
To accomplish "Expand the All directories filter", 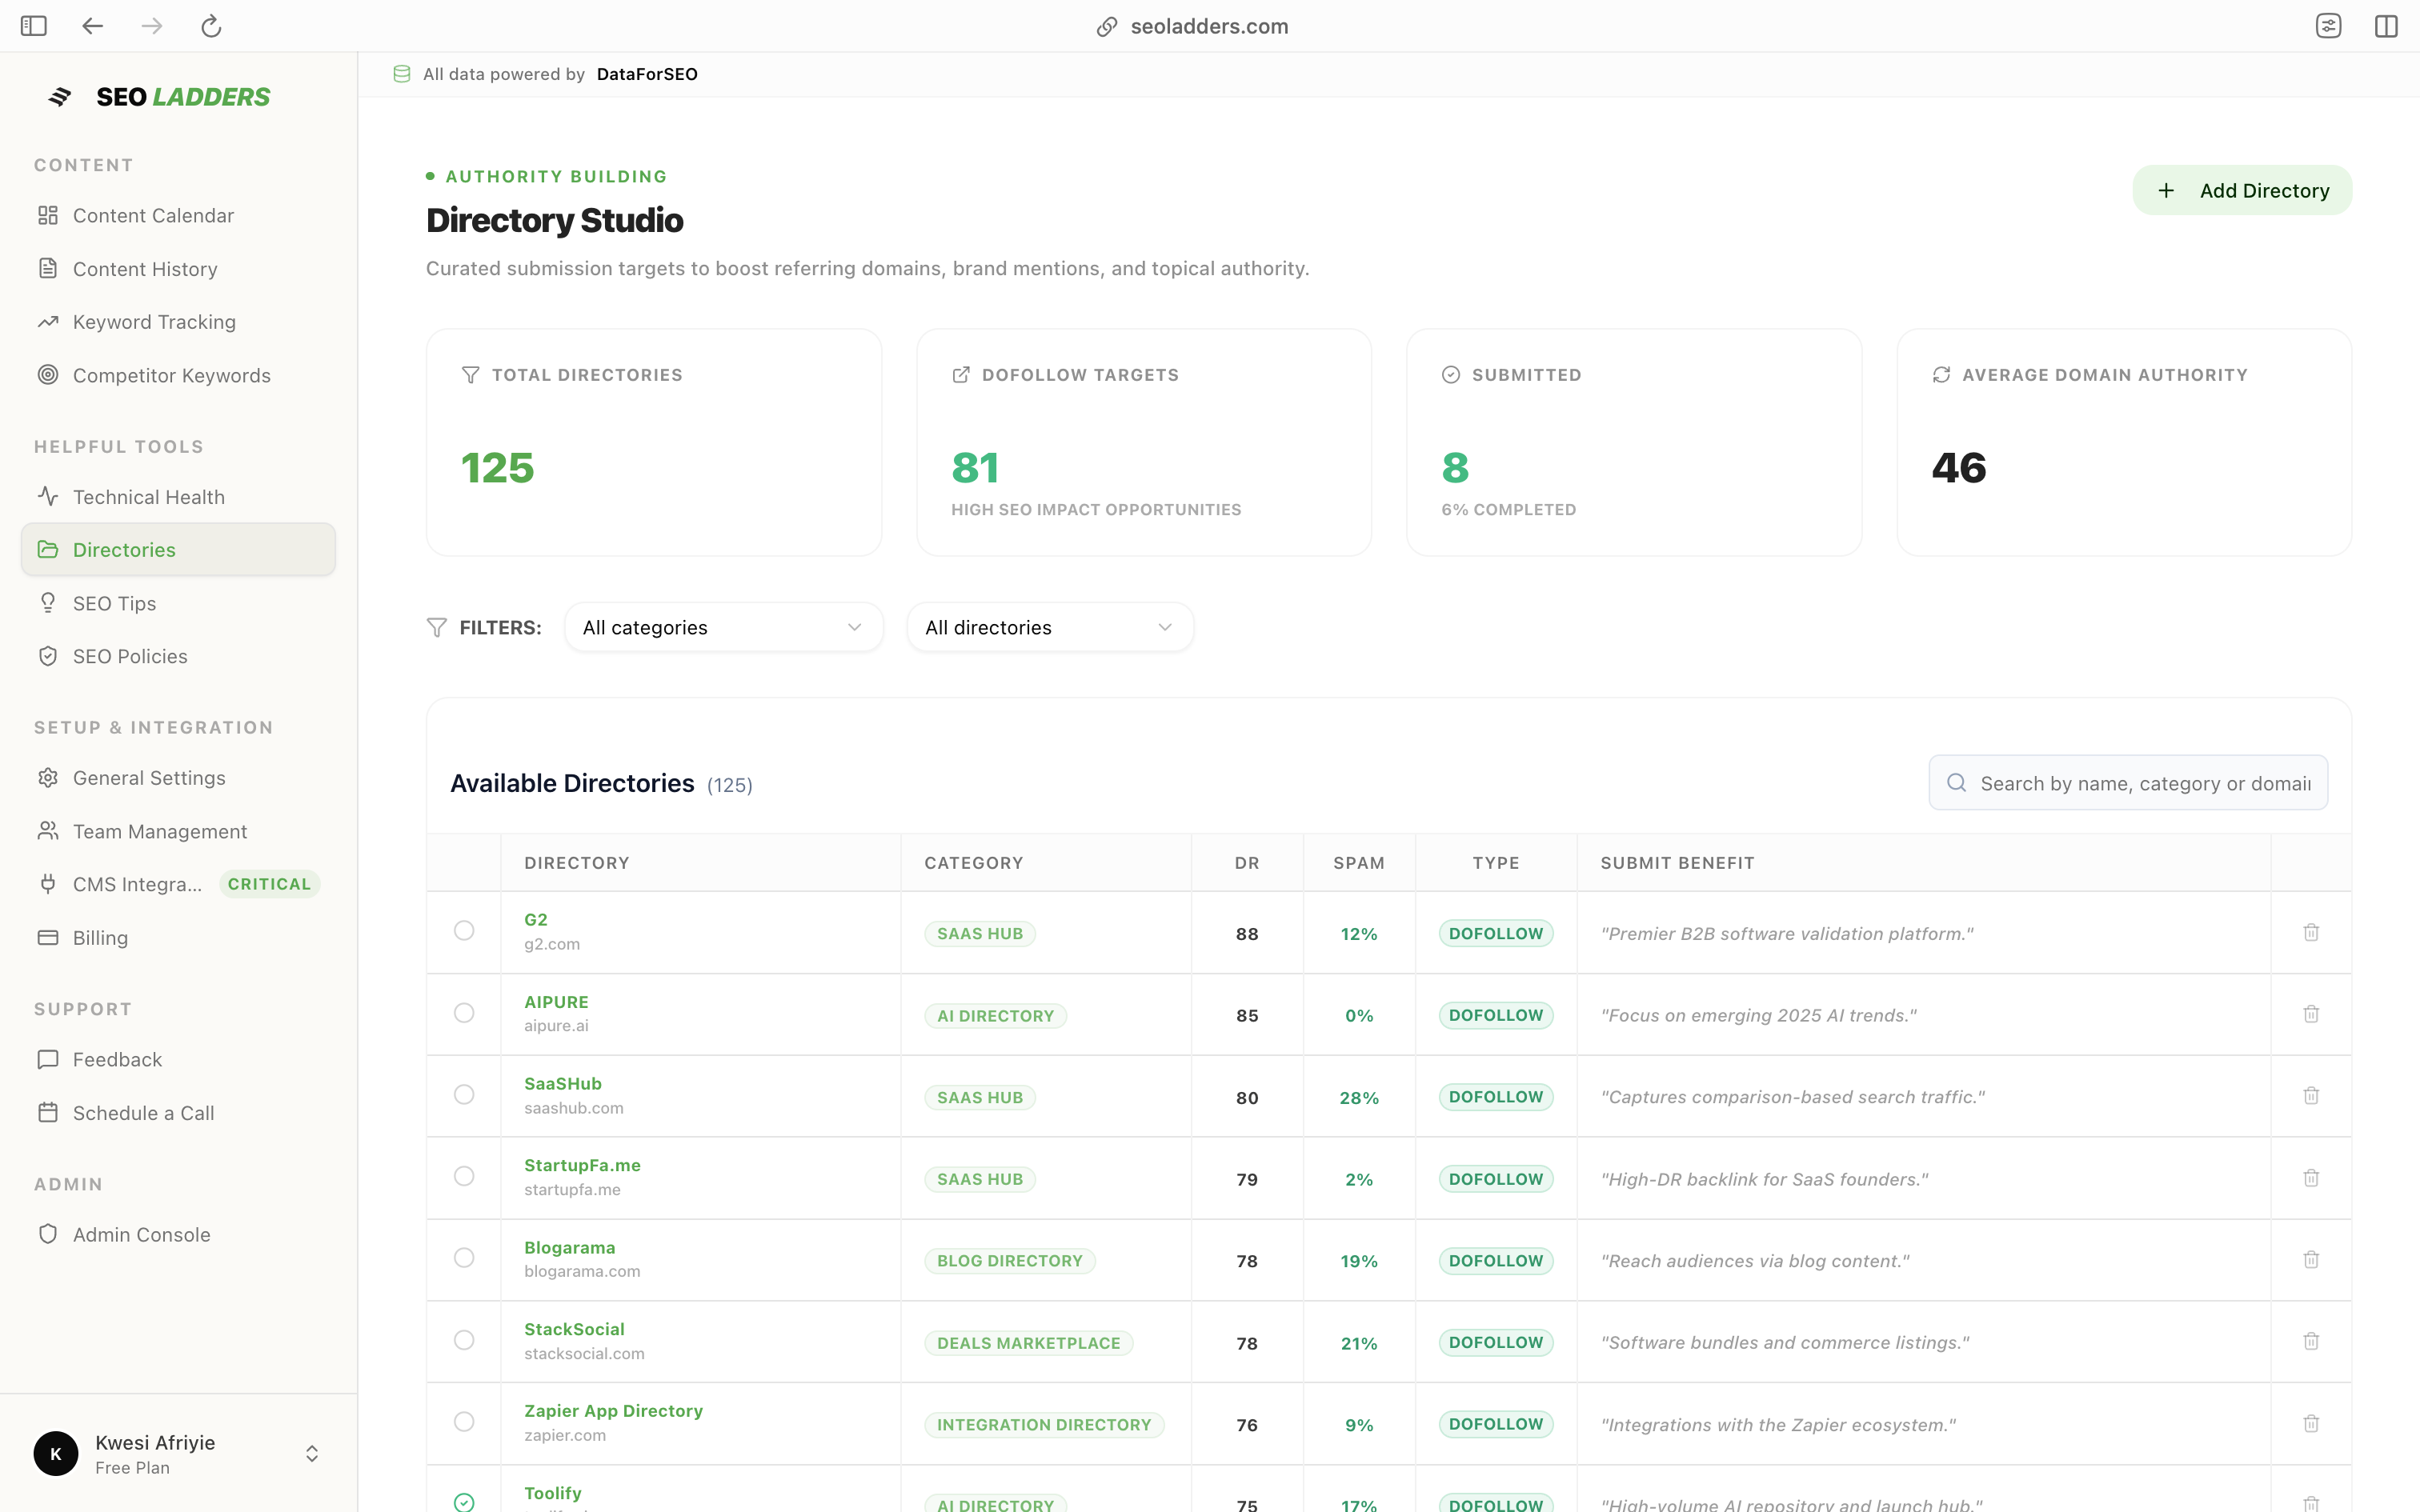I will [x=1049, y=627].
